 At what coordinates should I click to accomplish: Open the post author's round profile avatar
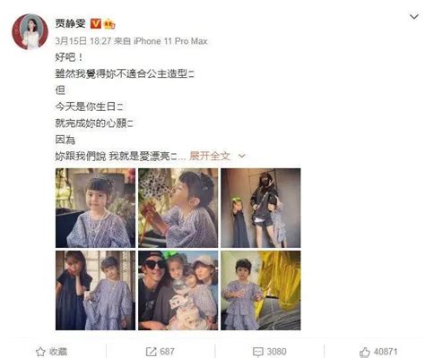tap(30, 31)
